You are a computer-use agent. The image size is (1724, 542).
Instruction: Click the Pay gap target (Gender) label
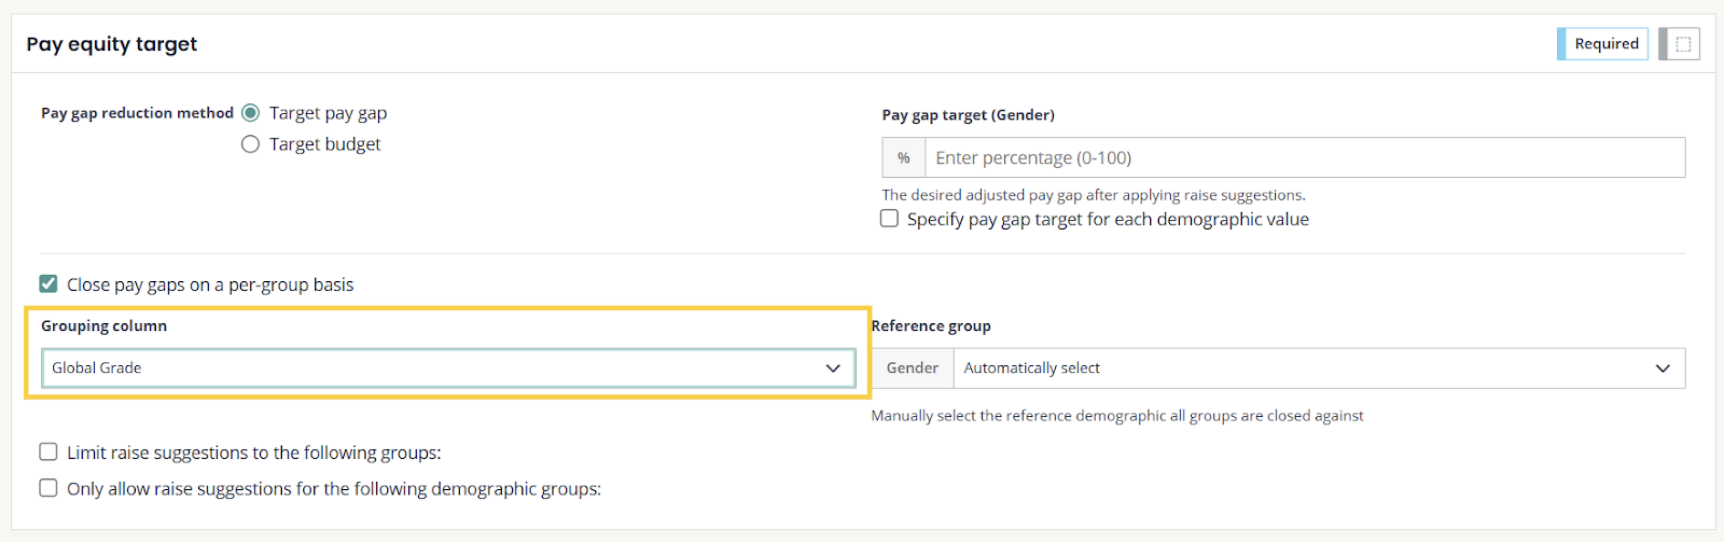(x=968, y=115)
